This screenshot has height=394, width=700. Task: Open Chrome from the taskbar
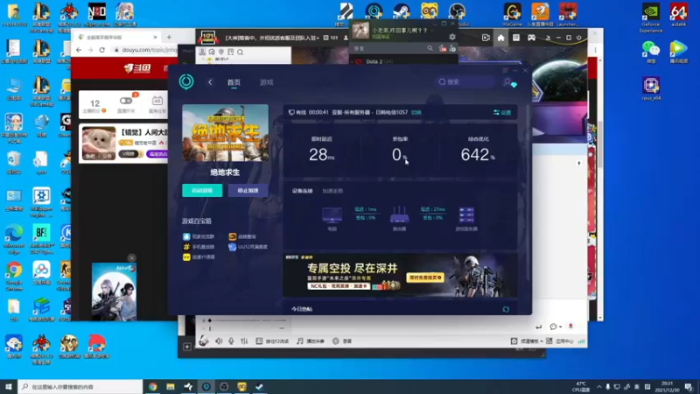152,386
